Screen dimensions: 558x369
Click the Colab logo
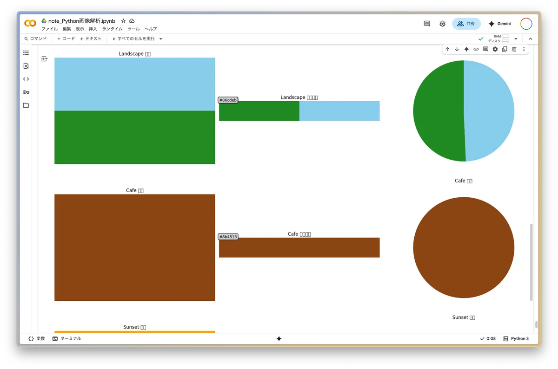tap(30, 23)
